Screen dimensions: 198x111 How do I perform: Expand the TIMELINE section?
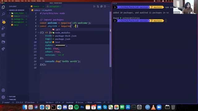click(12, 99)
